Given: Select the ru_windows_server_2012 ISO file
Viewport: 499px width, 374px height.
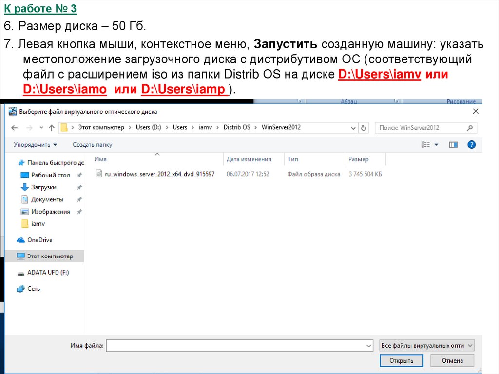Looking at the screenshot, I should [x=159, y=174].
